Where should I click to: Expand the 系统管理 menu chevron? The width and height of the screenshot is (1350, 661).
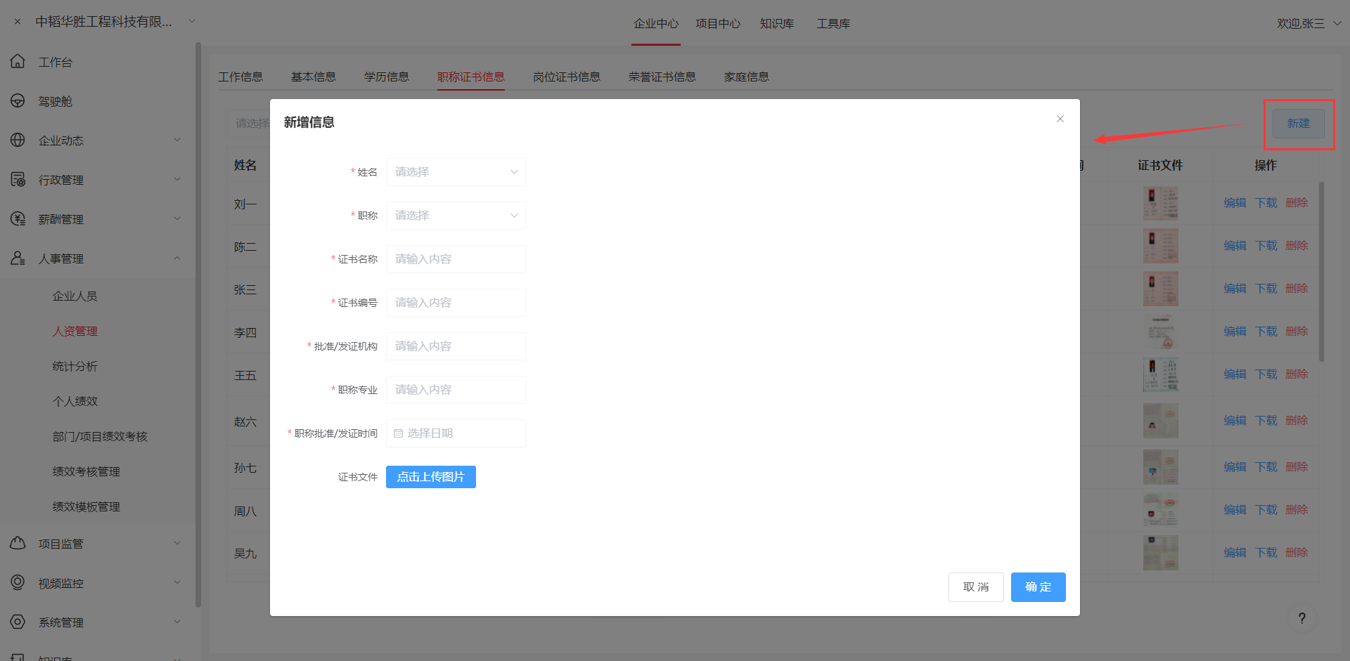pos(177,622)
